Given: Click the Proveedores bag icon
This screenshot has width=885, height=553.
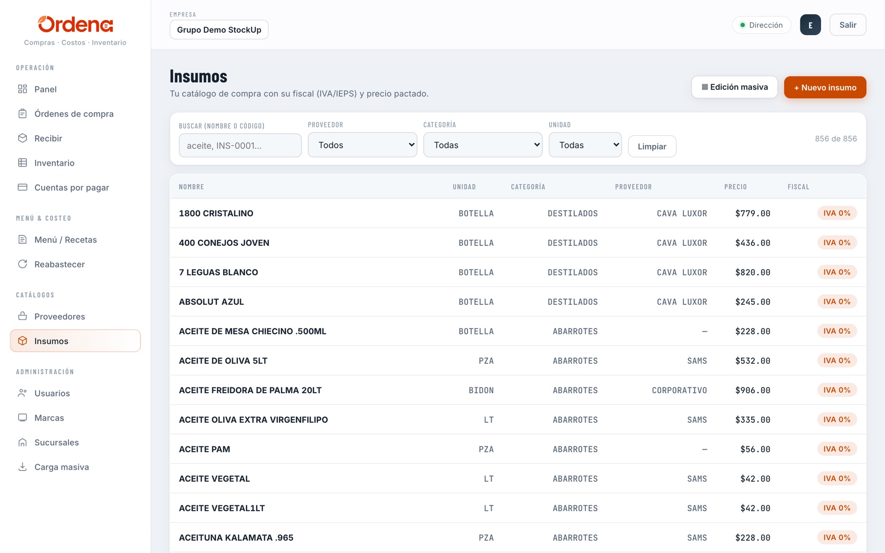Looking at the screenshot, I should (x=23, y=316).
